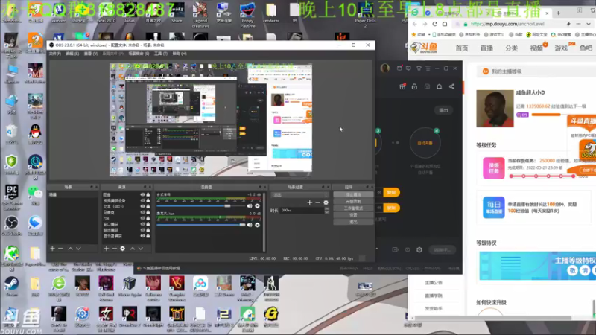Image resolution: width=596 pixels, height=335 pixels.
Task: Click stop streaming button in OBS Controls
Action: pyautogui.click(x=353, y=194)
